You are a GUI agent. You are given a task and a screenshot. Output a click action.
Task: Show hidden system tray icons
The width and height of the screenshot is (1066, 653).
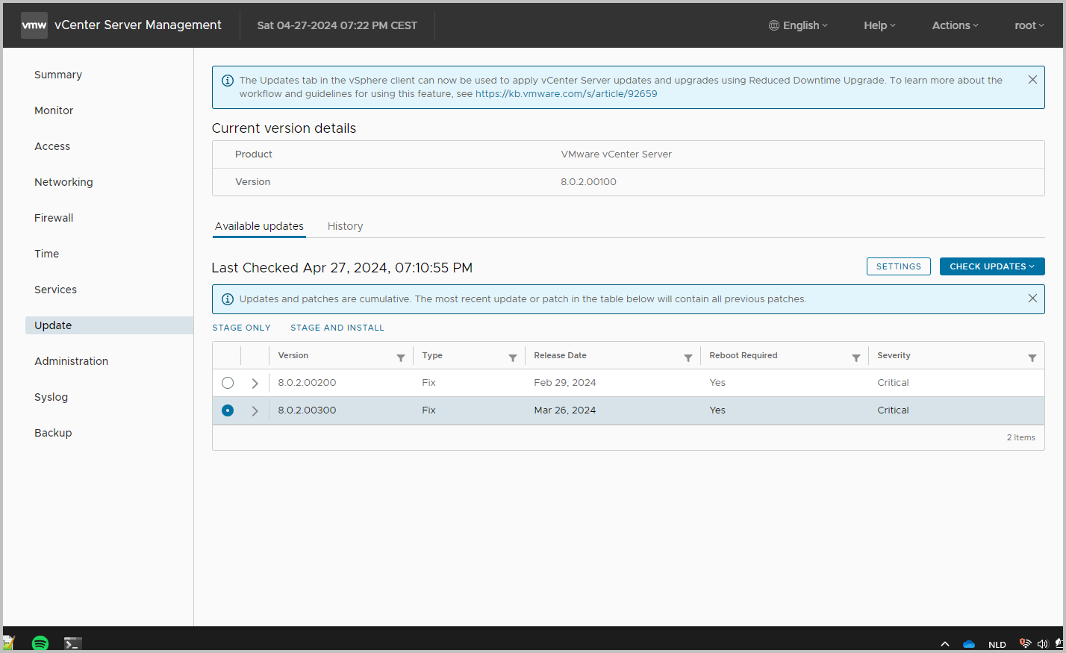(945, 644)
